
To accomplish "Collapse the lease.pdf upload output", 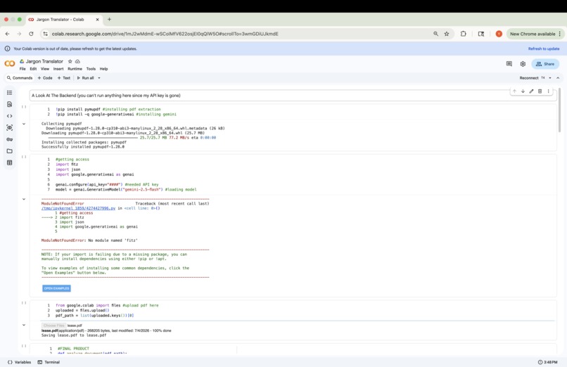I will tap(24, 325).
